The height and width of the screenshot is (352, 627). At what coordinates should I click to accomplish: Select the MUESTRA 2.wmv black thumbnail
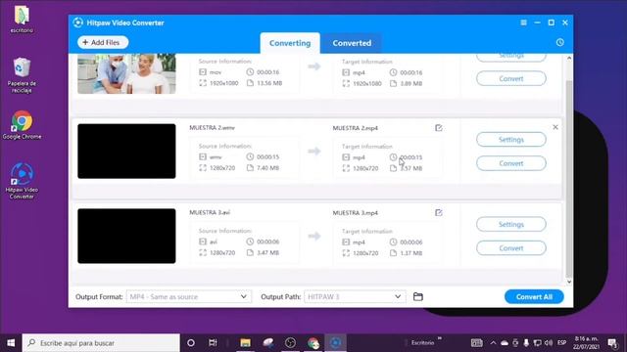pos(126,152)
